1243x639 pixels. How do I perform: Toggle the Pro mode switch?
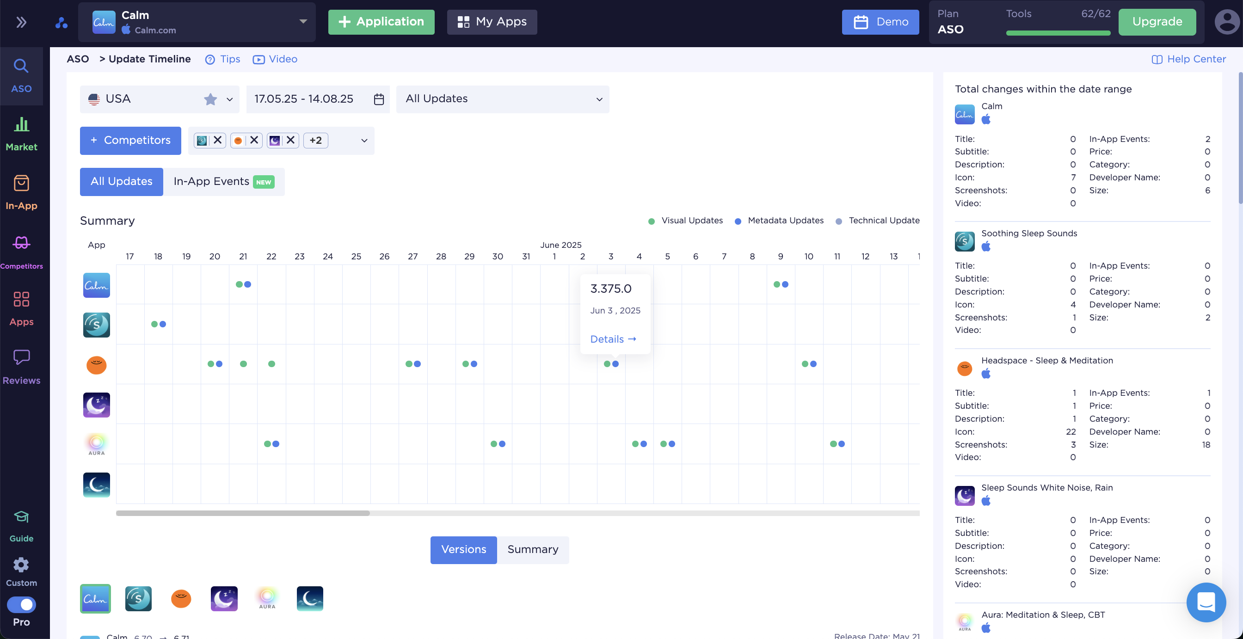coord(21,604)
